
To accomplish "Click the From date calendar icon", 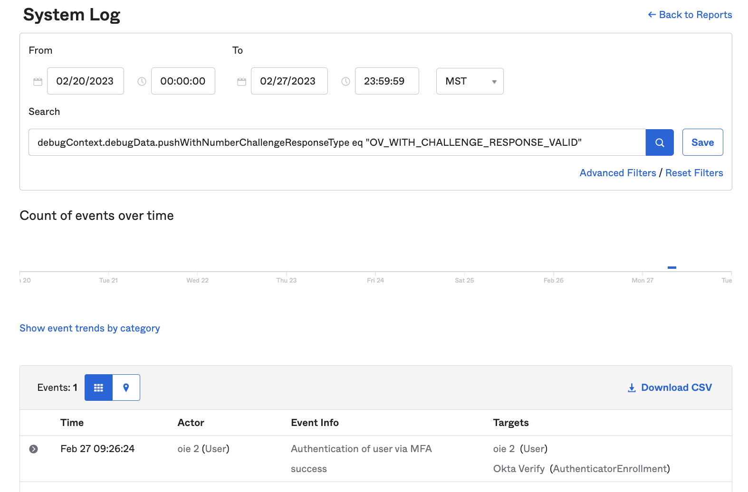I will 38,82.
